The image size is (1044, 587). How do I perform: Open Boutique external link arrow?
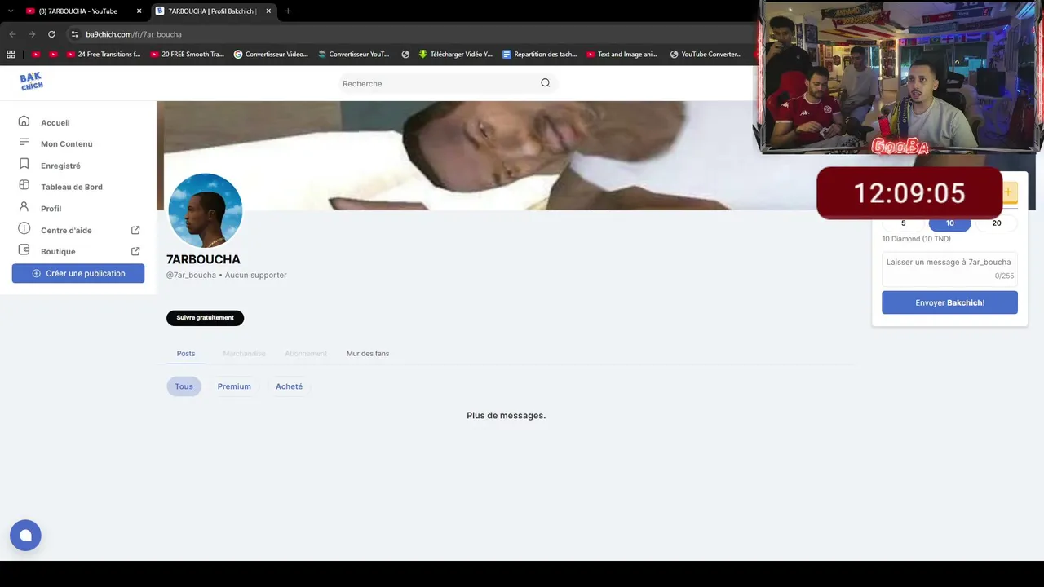tap(135, 251)
